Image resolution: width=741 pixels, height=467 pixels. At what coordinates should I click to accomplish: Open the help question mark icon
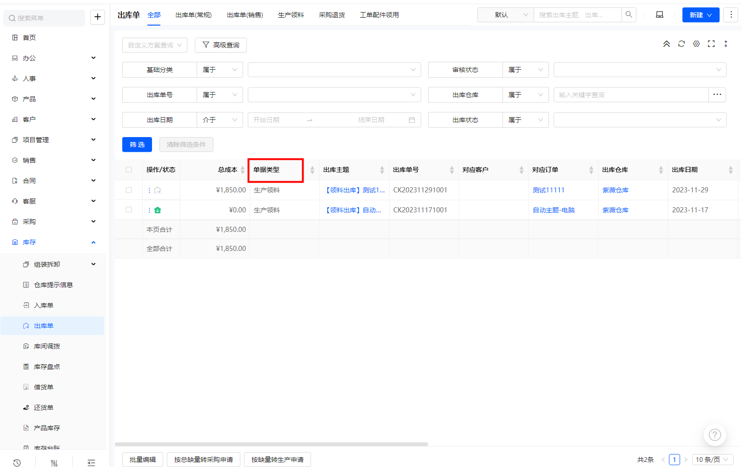715,435
